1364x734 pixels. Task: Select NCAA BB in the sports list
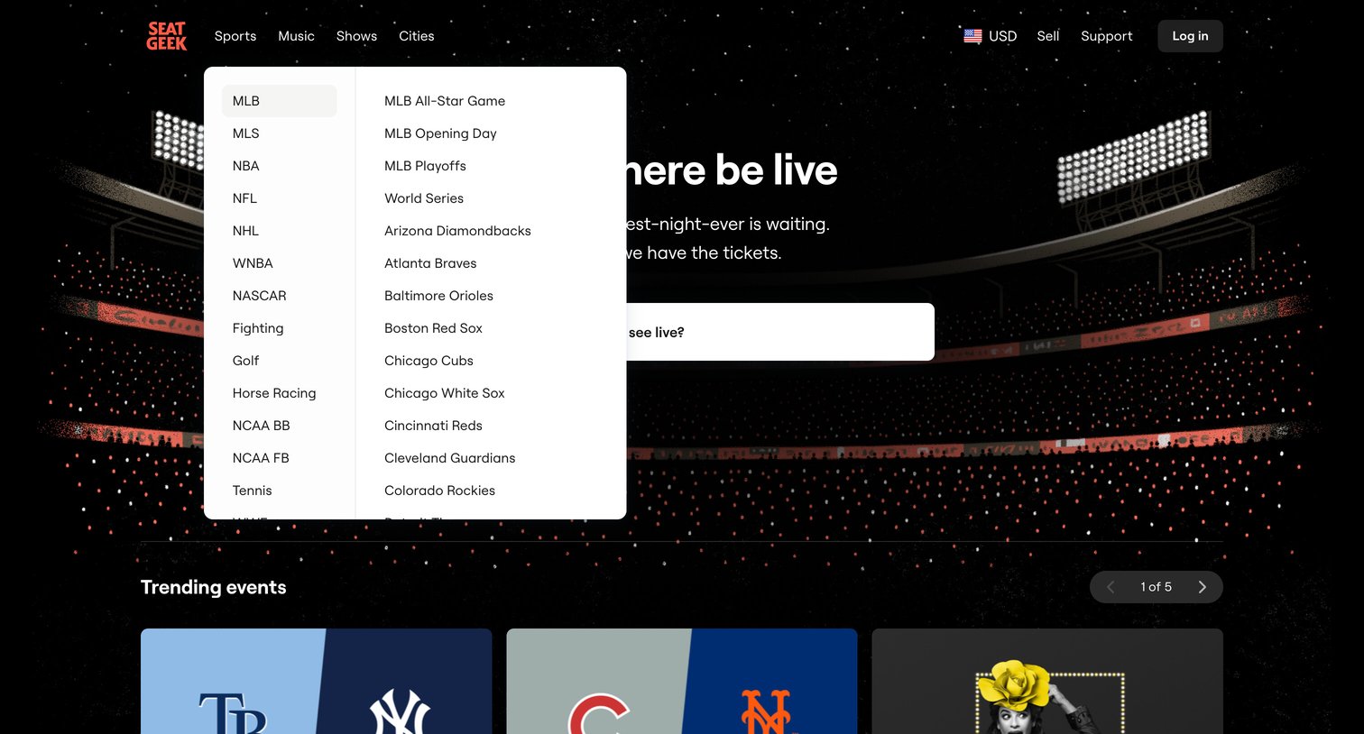click(280, 426)
